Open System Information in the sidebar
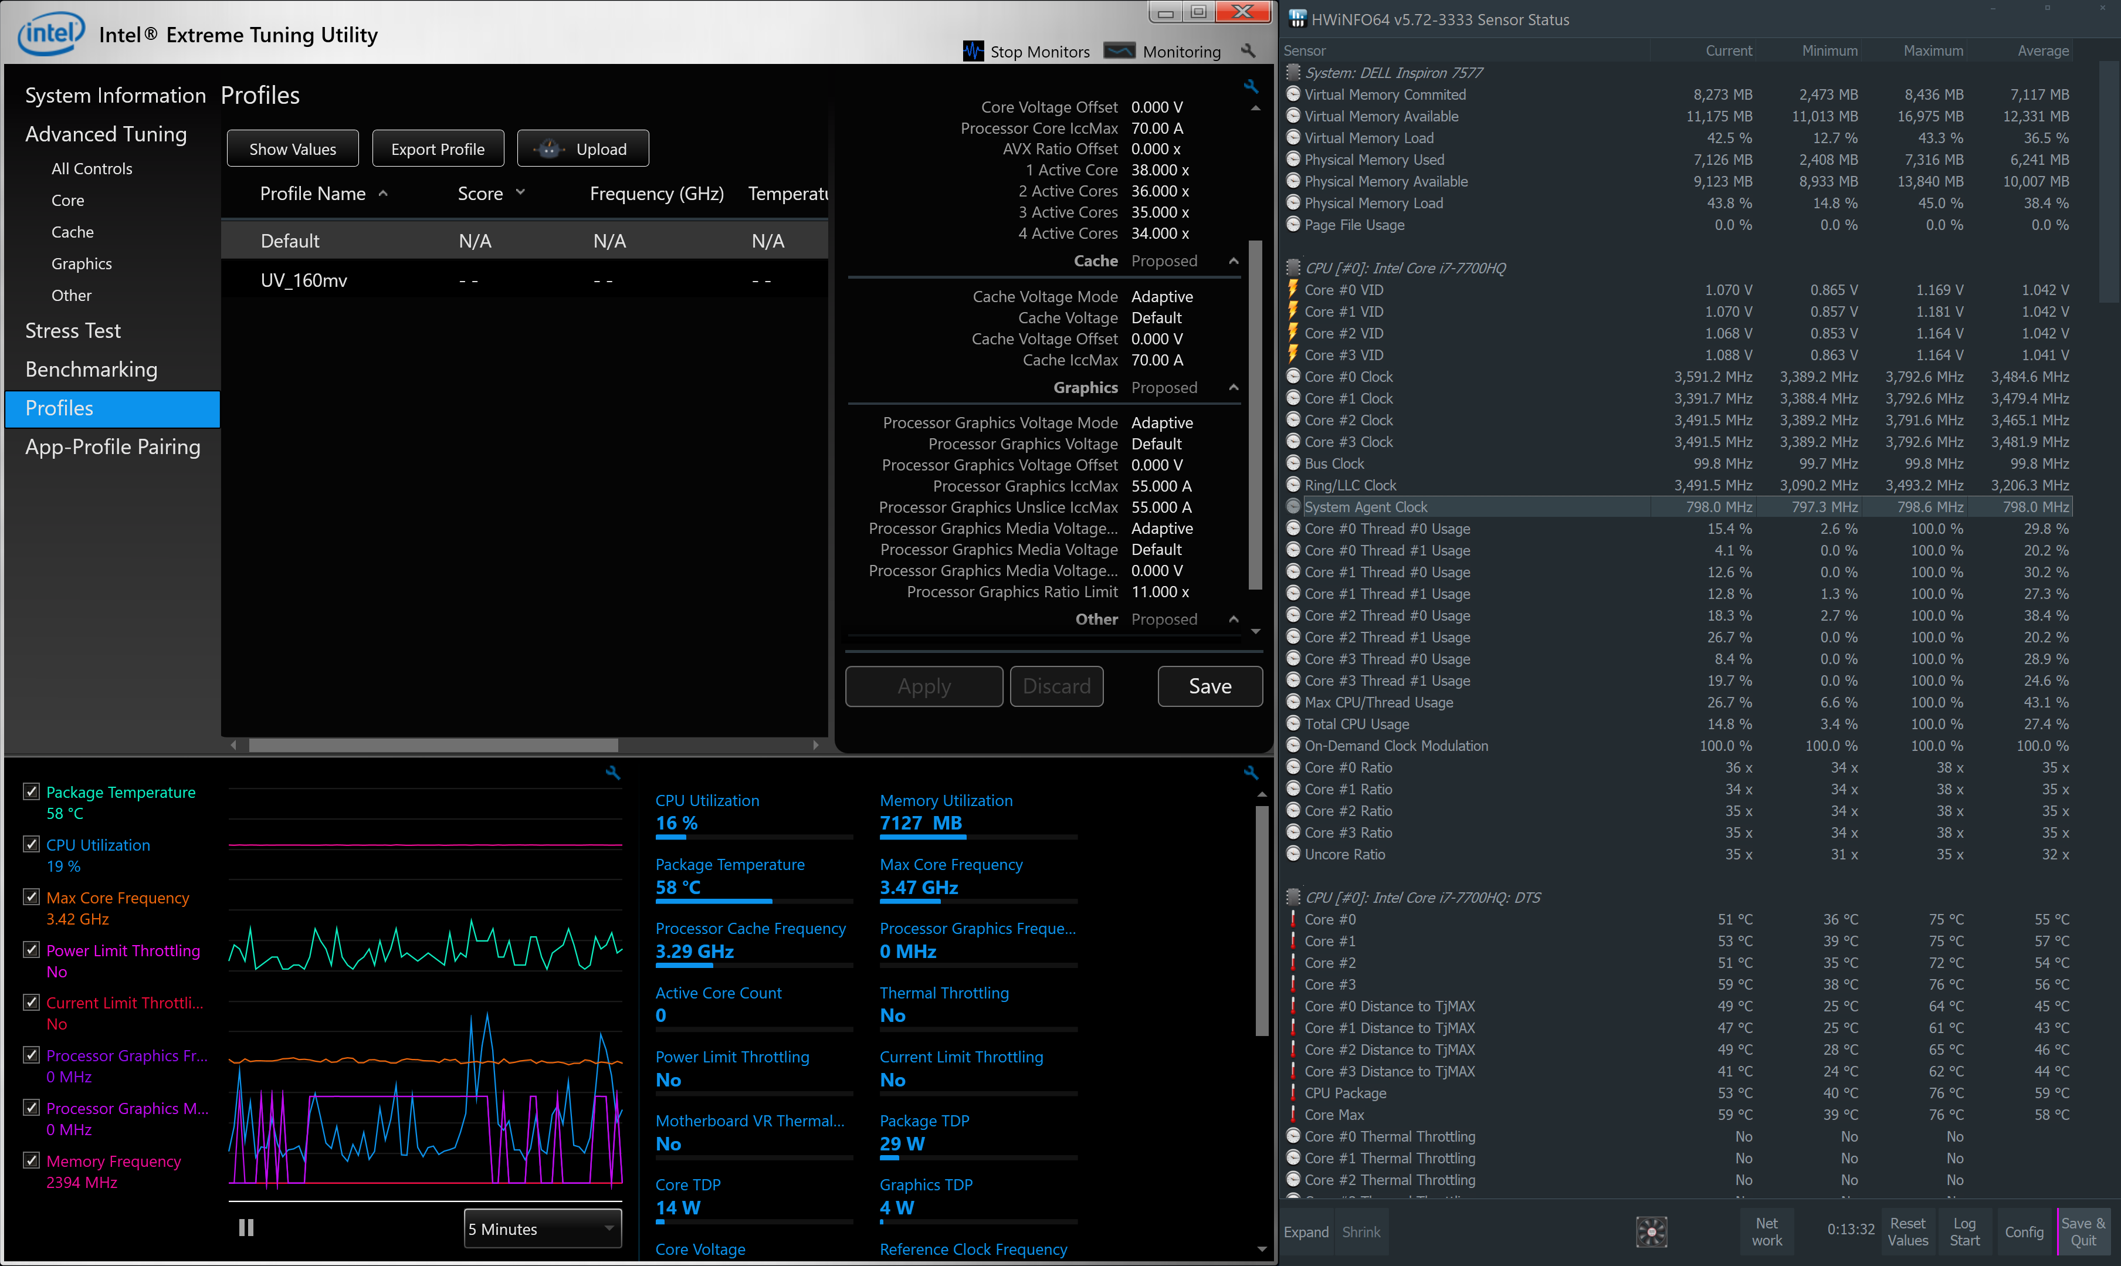The image size is (2121, 1266). pos(115,94)
